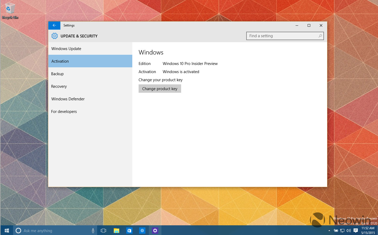
Task: Activate the Cortana microphone icon
Action: [x=93, y=231]
